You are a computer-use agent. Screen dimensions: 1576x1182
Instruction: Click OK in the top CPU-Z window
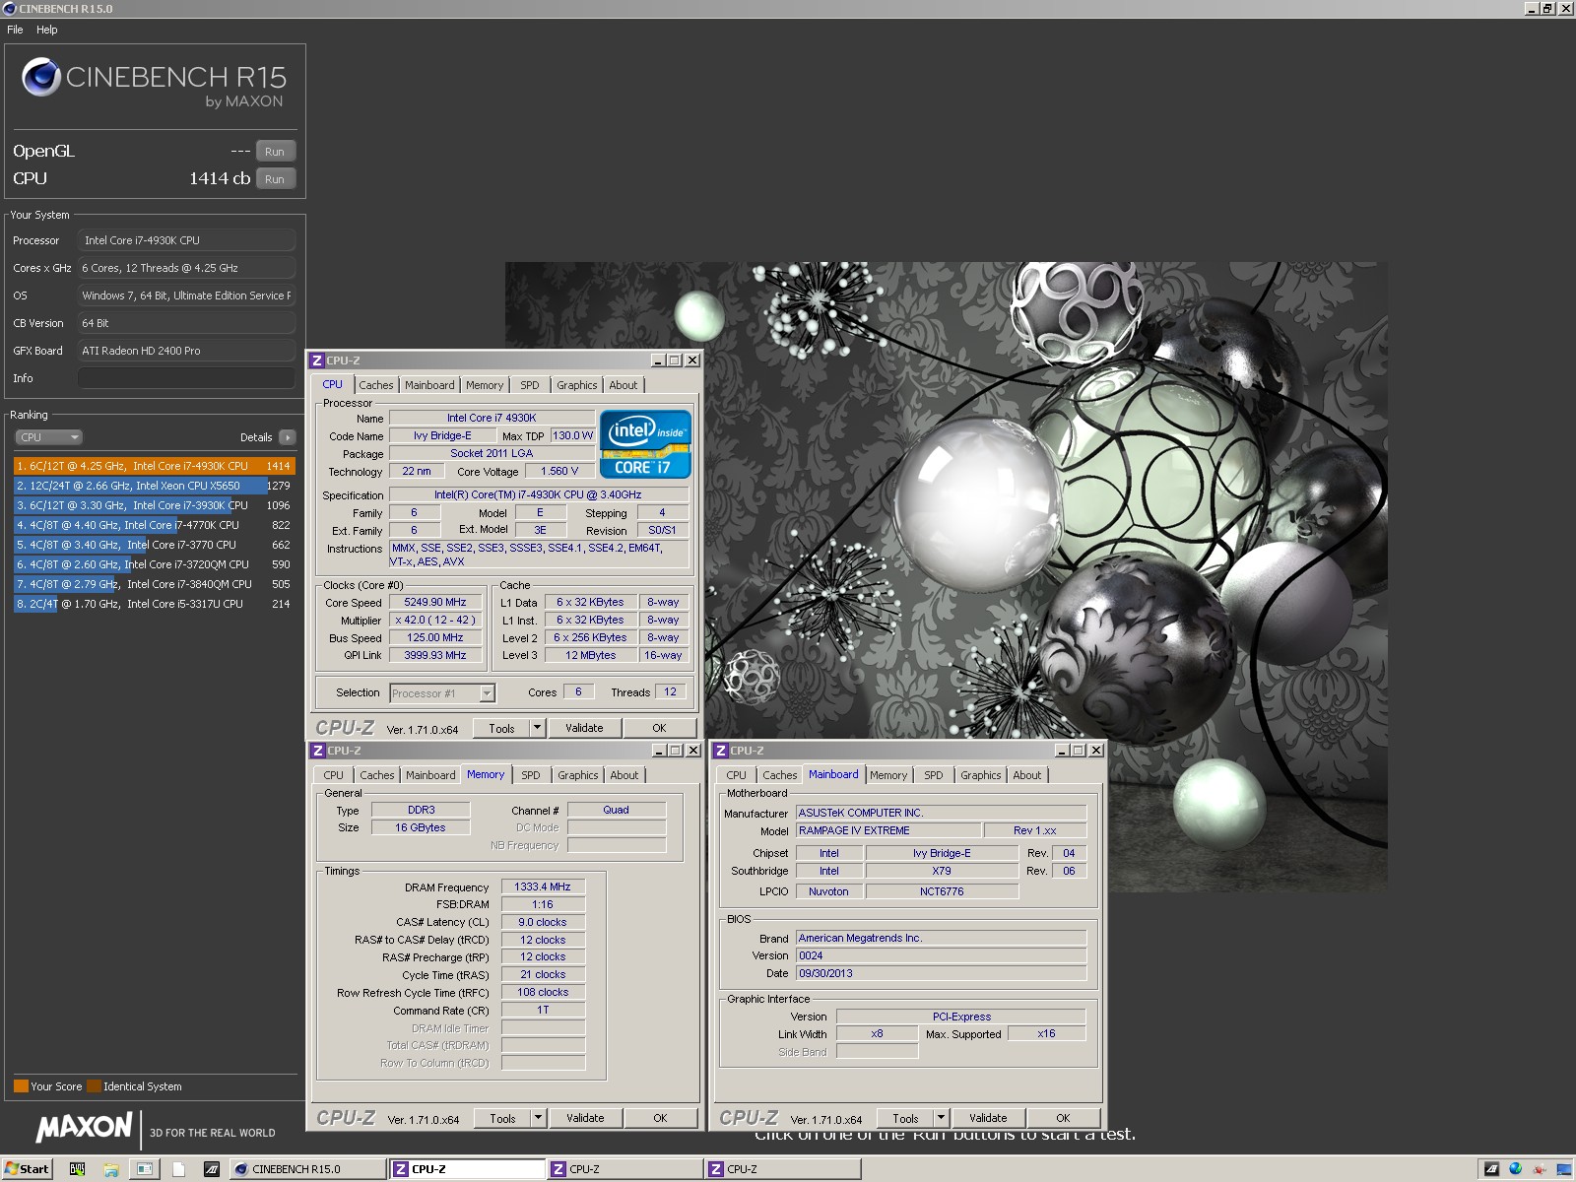click(659, 728)
